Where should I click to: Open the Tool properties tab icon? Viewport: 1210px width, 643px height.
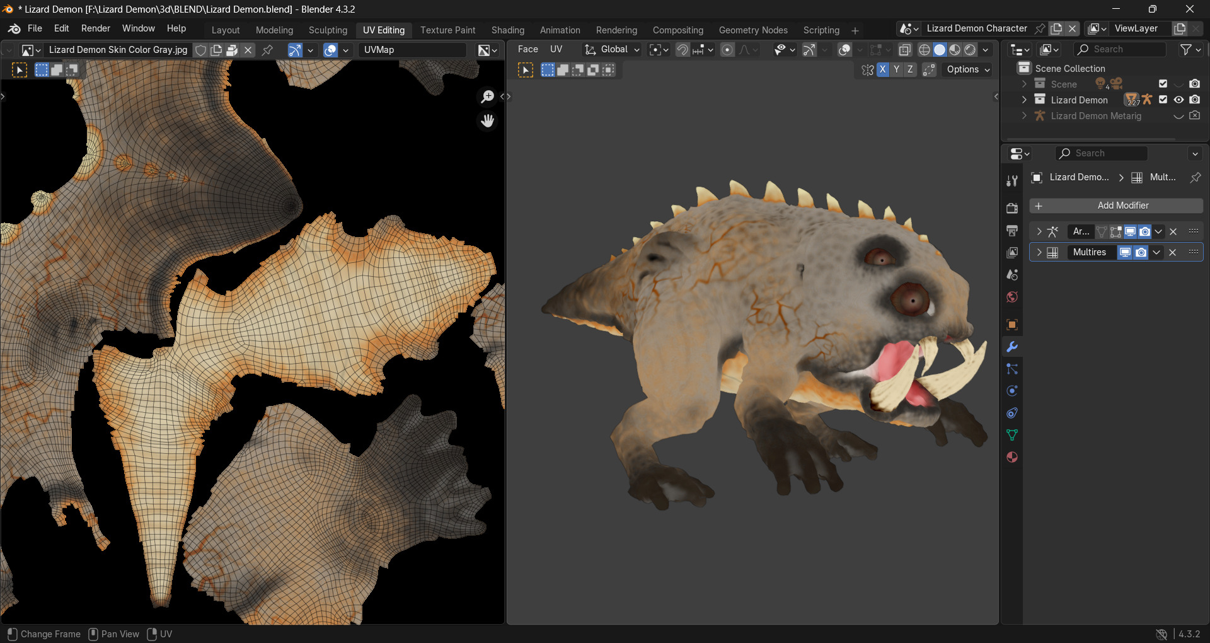click(x=1012, y=181)
